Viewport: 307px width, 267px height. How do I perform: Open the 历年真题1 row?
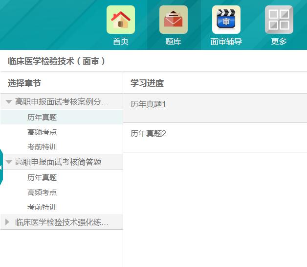click(x=215, y=108)
